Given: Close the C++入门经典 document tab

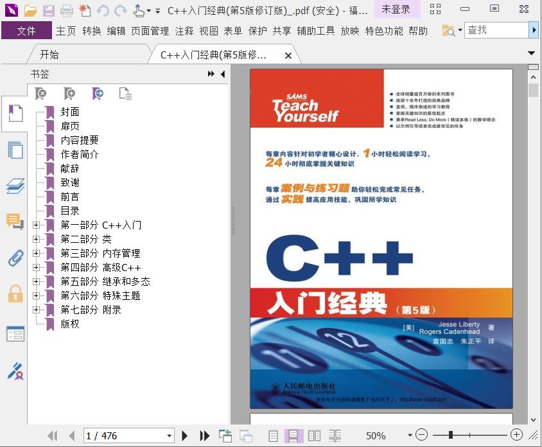Looking at the screenshot, I should click(x=288, y=55).
